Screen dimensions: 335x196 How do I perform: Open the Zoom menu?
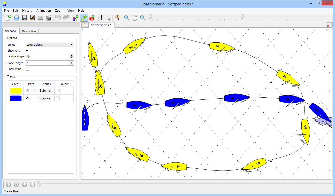[x=59, y=11]
